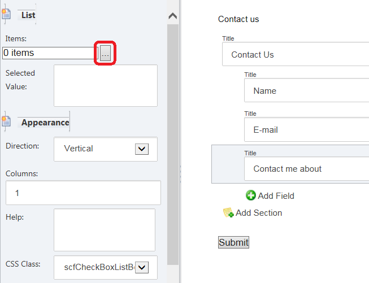Open the CSS Class dropdown arrow

pos(142,268)
